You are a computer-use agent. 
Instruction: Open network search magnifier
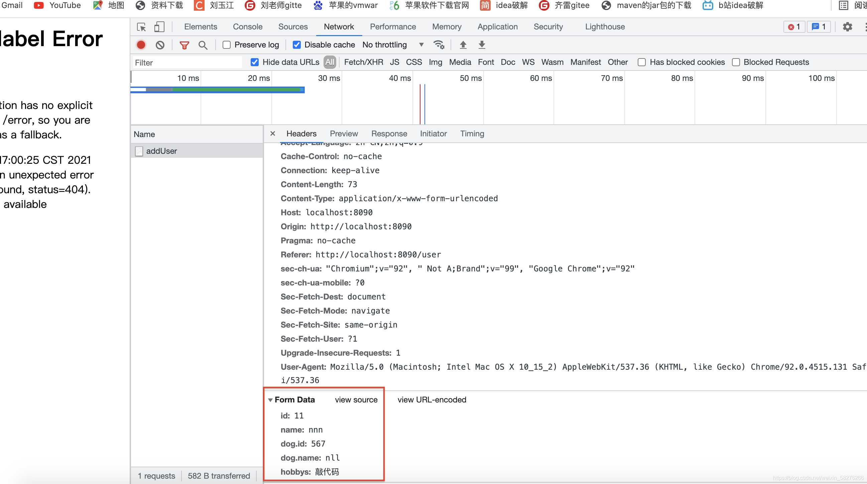203,45
